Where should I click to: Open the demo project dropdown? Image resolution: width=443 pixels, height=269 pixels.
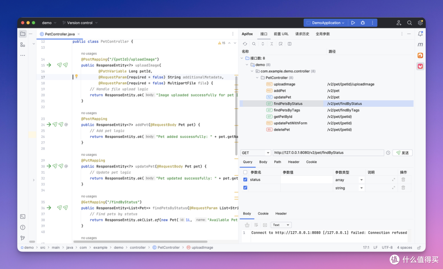pos(49,23)
